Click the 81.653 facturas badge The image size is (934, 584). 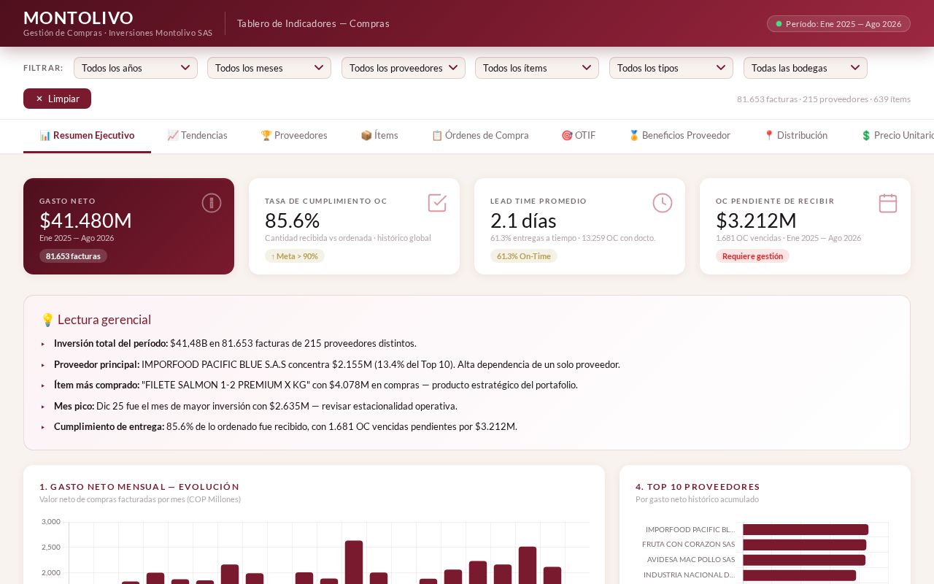pos(73,256)
